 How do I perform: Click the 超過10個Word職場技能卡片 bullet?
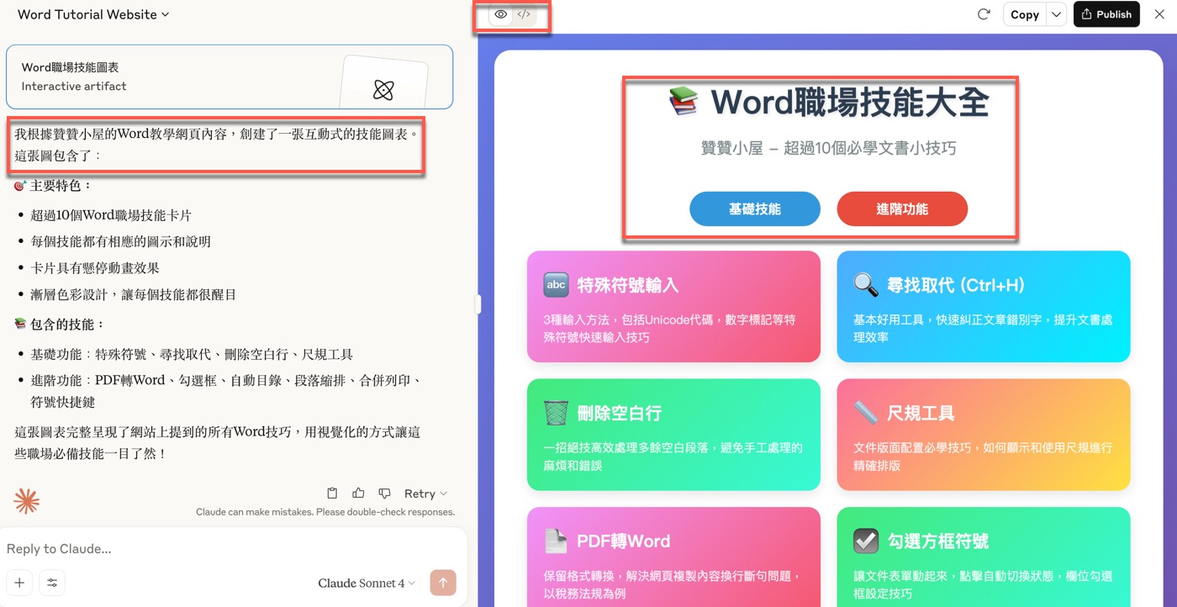(x=112, y=215)
